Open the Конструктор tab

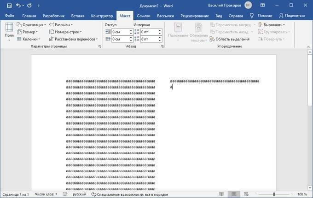(102, 16)
